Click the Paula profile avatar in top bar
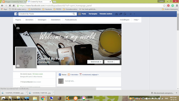Screen dimensions: 179x101 pos(79,14)
